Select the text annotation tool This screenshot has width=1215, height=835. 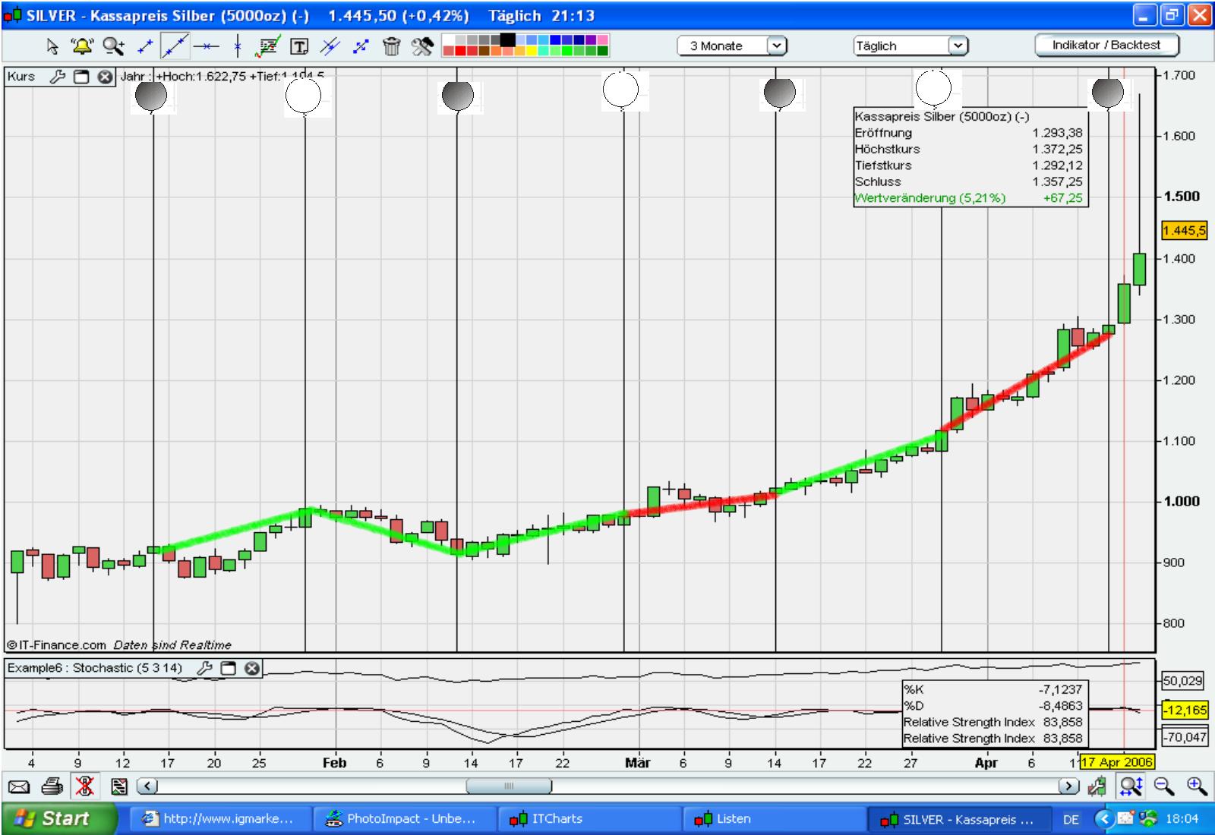(300, 47)
